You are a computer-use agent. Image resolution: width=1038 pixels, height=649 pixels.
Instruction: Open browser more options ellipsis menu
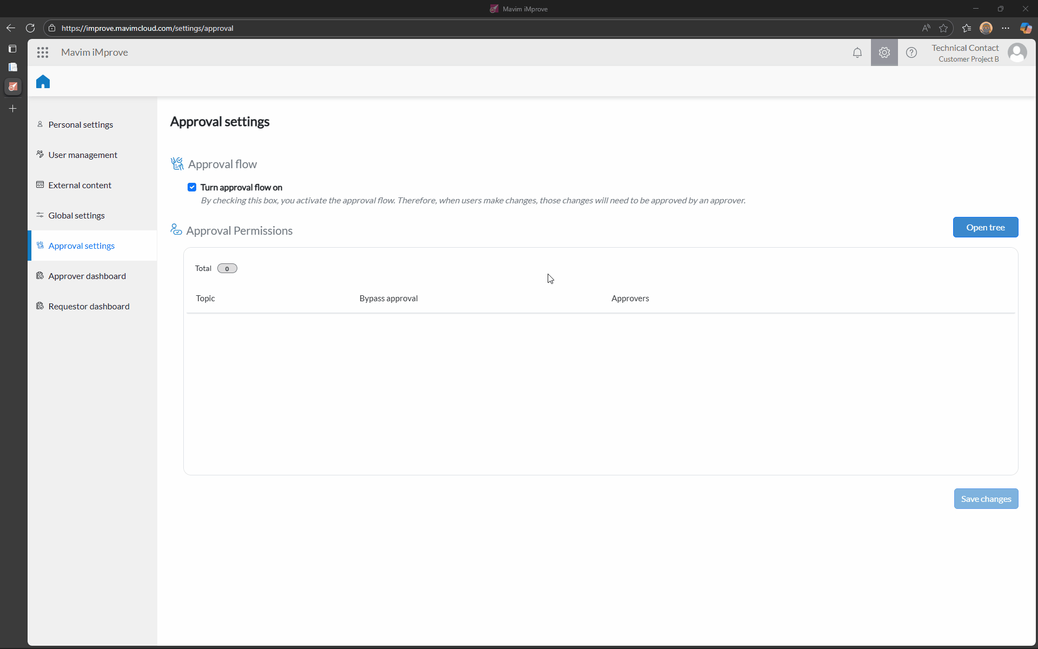(x=1006, y=28)
